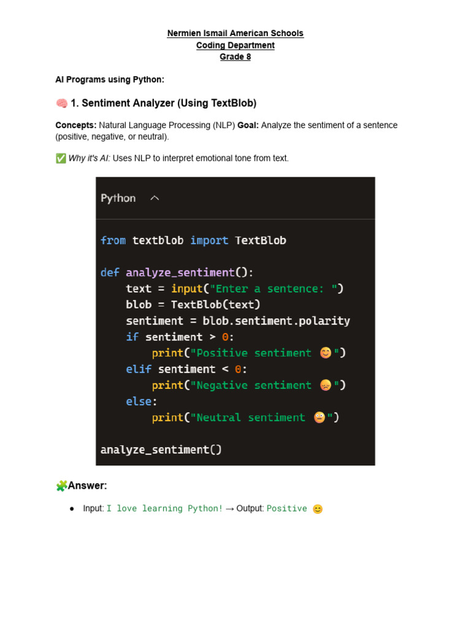The width and height of the screenshot is (471, 628).
Task: Click the Nermien Ismail American Schools title
Action: [235, 33]
